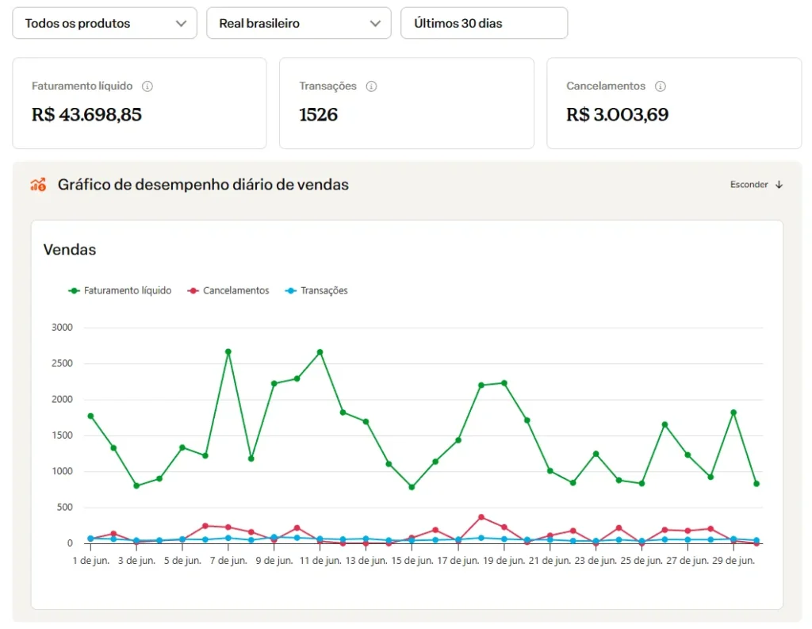Hide the chart using Esconder
Viewport: 812px width, 629px height.
pyautogui.click(x=749, y=185)
